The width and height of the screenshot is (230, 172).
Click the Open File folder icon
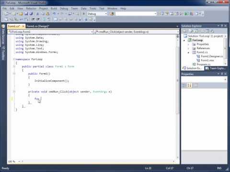[21, 14]
